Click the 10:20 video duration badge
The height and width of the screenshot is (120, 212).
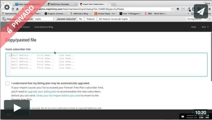click(200, 112)
